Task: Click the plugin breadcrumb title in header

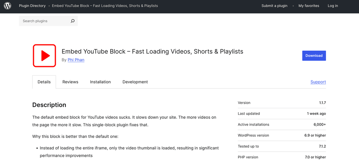Action: pyautogui.click(x=105, y=6)
